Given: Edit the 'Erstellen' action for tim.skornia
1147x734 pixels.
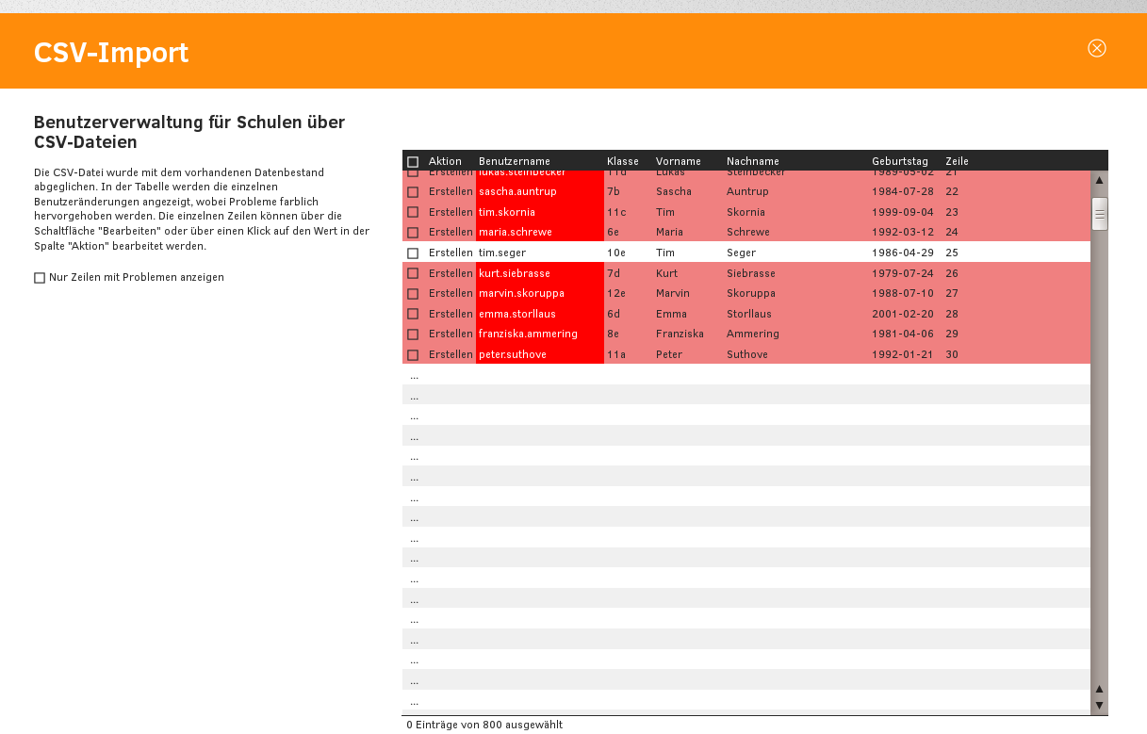Looking at the screenshot, I should coord(451,213).
